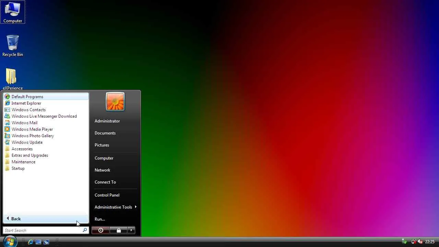
Task: Click the Windows Start orb
Action: pos(10,241)
